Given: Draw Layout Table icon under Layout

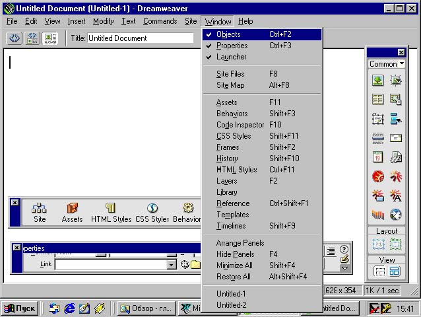Looking at the screenshot, I should (395, 244).
